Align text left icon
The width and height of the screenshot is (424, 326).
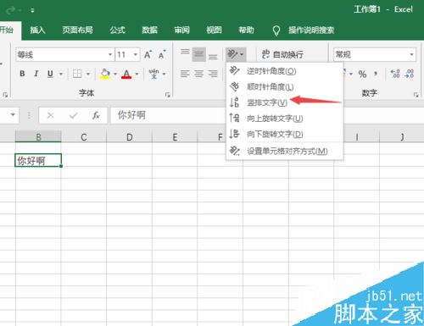point(185,74)
